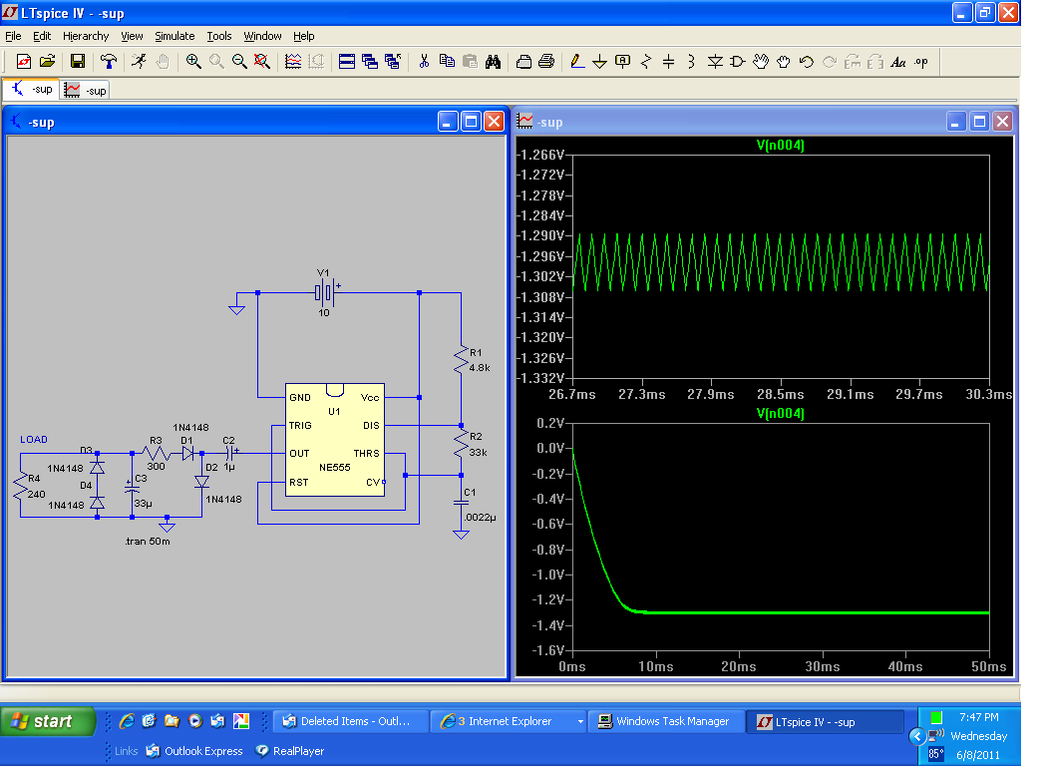Click the C3 33µ value text

pyautogui.click(x=144, y=504)
